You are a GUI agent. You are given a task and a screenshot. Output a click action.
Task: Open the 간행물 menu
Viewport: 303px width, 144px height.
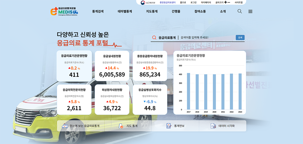176,11
